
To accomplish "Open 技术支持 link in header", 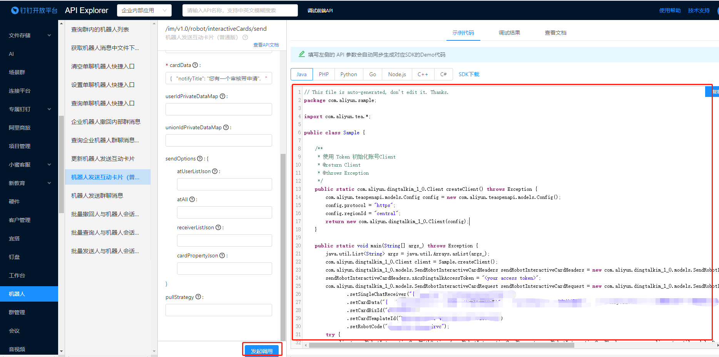I will coord(699,10).
